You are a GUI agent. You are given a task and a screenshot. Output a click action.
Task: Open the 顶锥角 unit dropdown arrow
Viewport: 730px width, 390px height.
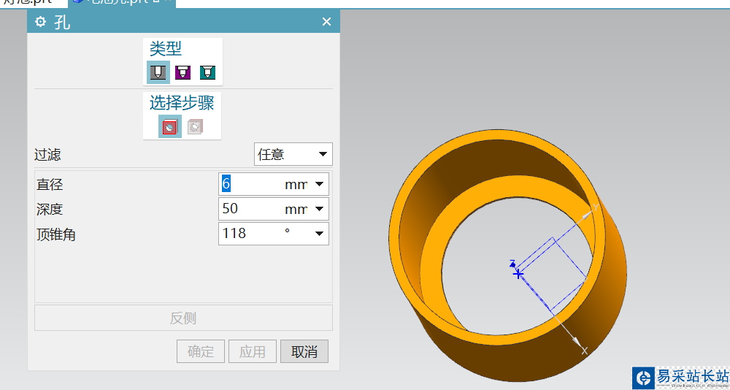coord(319,234)
